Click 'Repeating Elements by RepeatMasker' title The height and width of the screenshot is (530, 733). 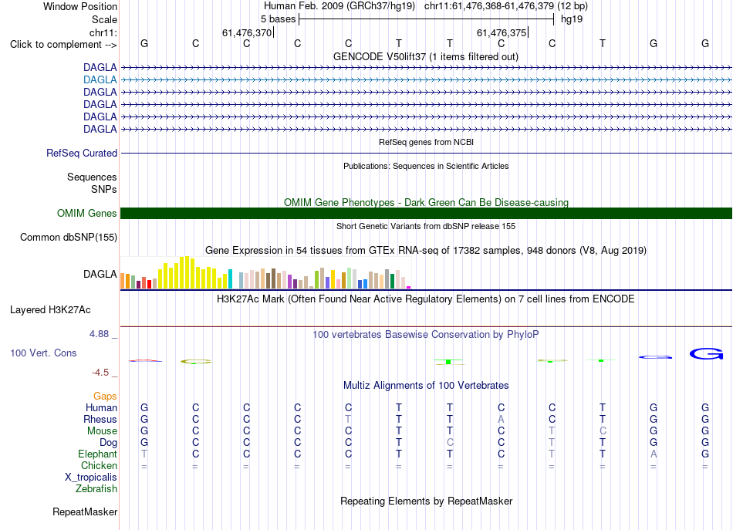tap(427, 501)
